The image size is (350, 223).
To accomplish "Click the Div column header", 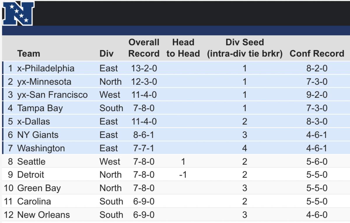I will [106, 54].
